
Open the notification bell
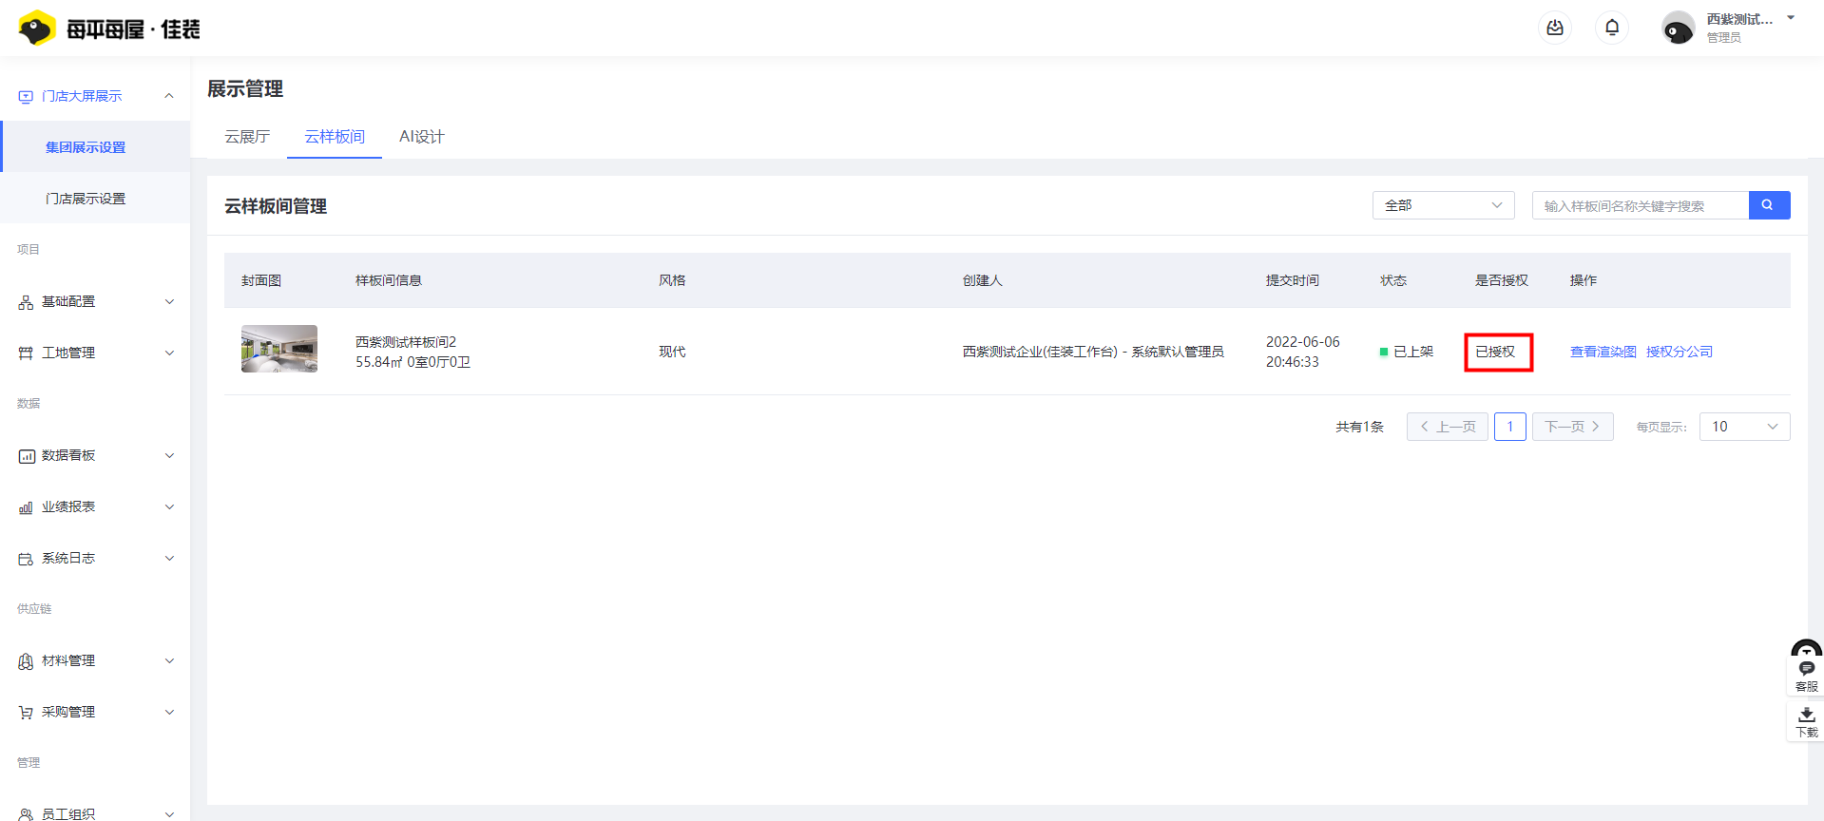click(1612, 28)
